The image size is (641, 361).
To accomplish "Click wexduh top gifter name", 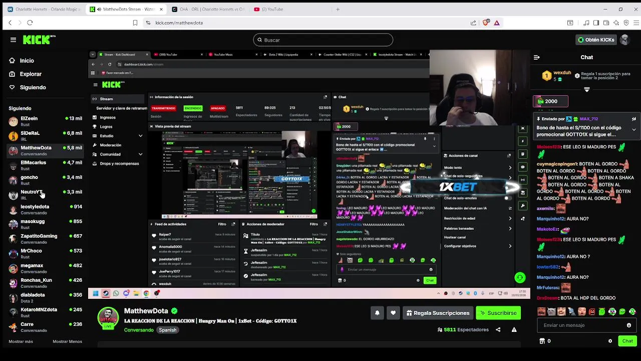I will [562, 73].
